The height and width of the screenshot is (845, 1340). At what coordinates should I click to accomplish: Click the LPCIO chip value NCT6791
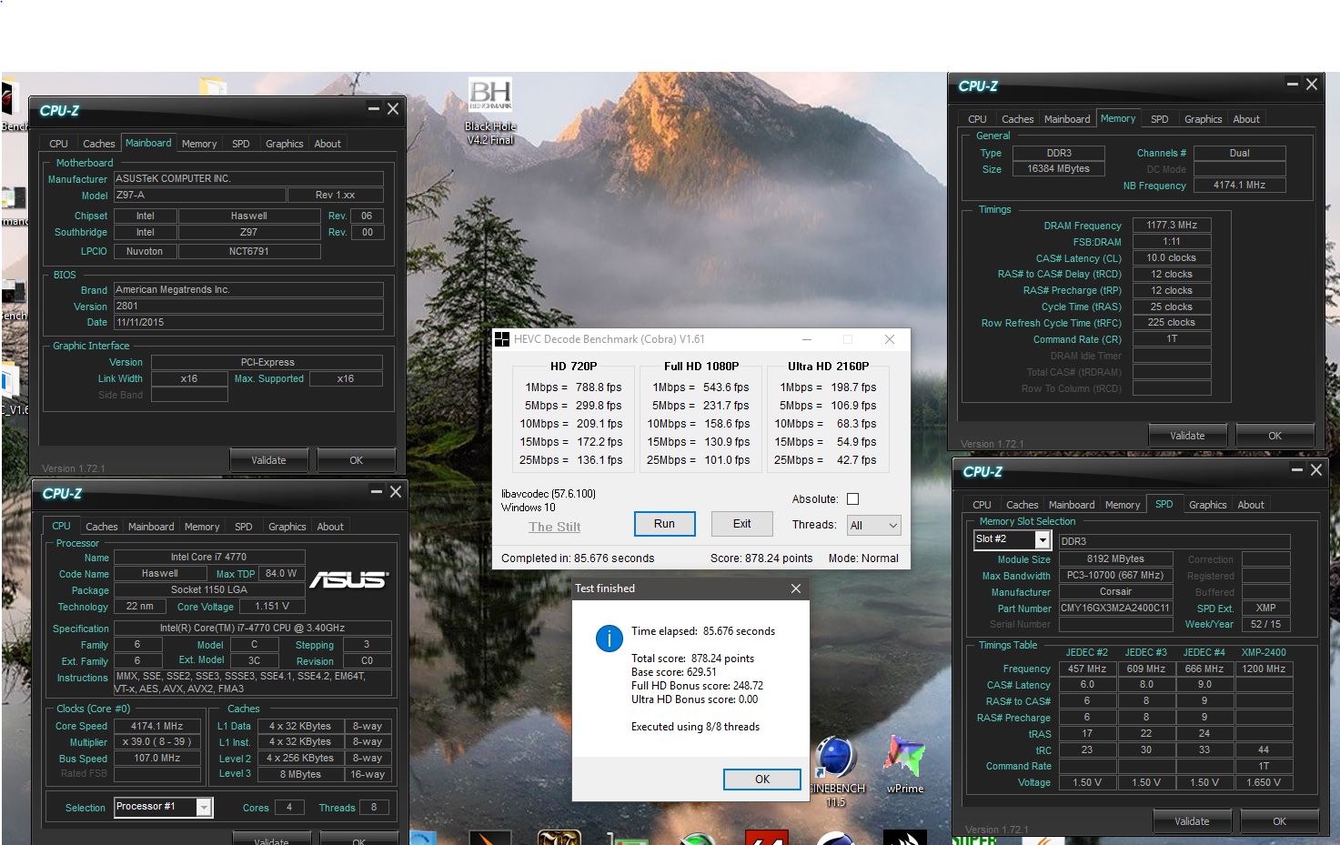248,251
